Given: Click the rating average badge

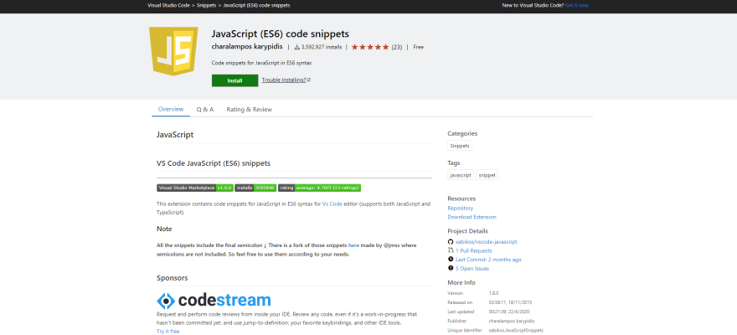Looking at the screenshot, I should coord(319,188).
